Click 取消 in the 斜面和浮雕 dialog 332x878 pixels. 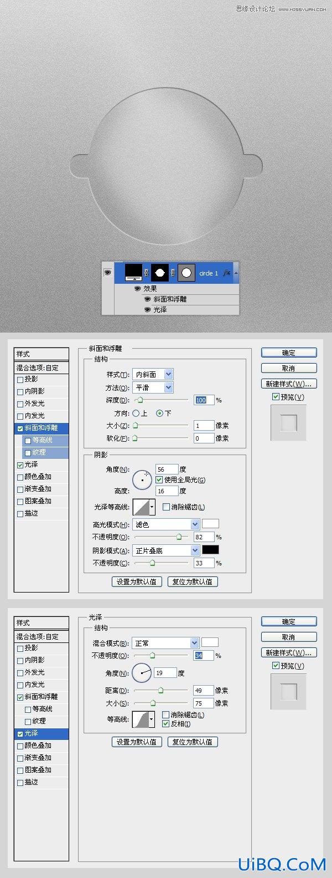click(289, 368)
